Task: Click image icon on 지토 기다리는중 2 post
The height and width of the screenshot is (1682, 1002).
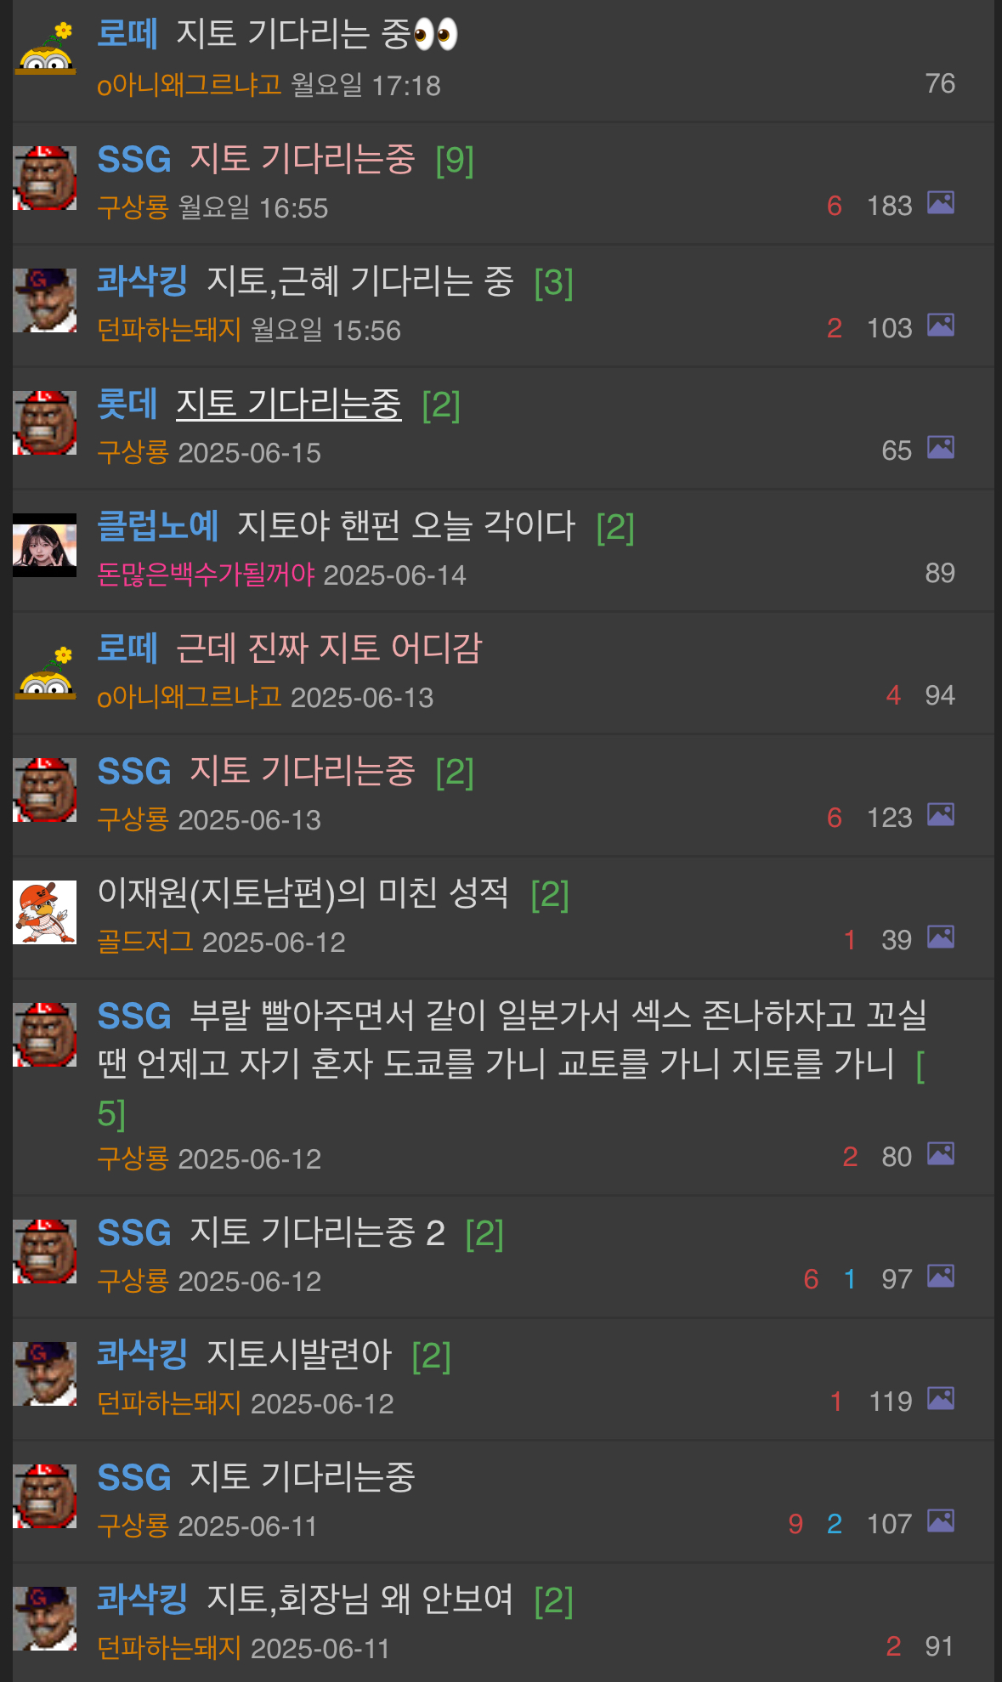Action: click(x=940, y=1277)
